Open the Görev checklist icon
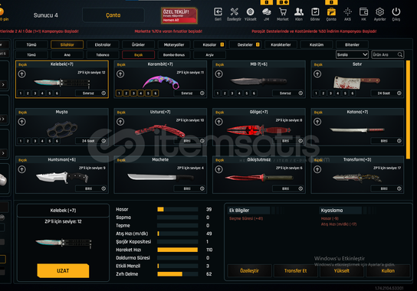This screenshot has height=291, width=417. 315,12
